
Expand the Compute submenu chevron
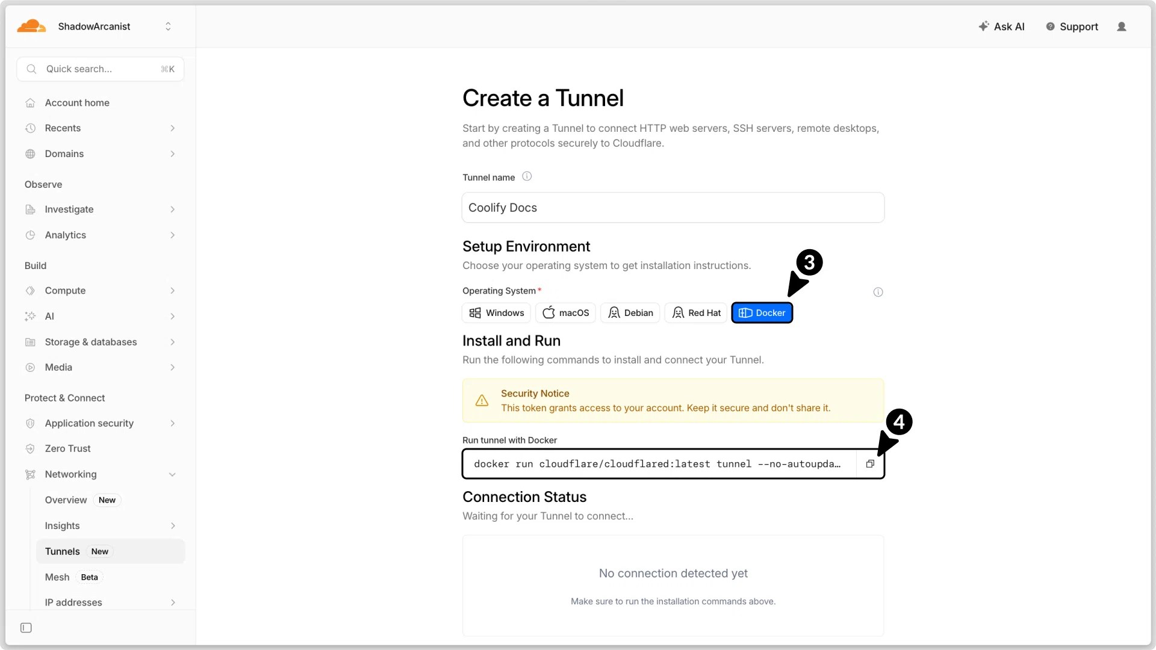coord(173,291)
